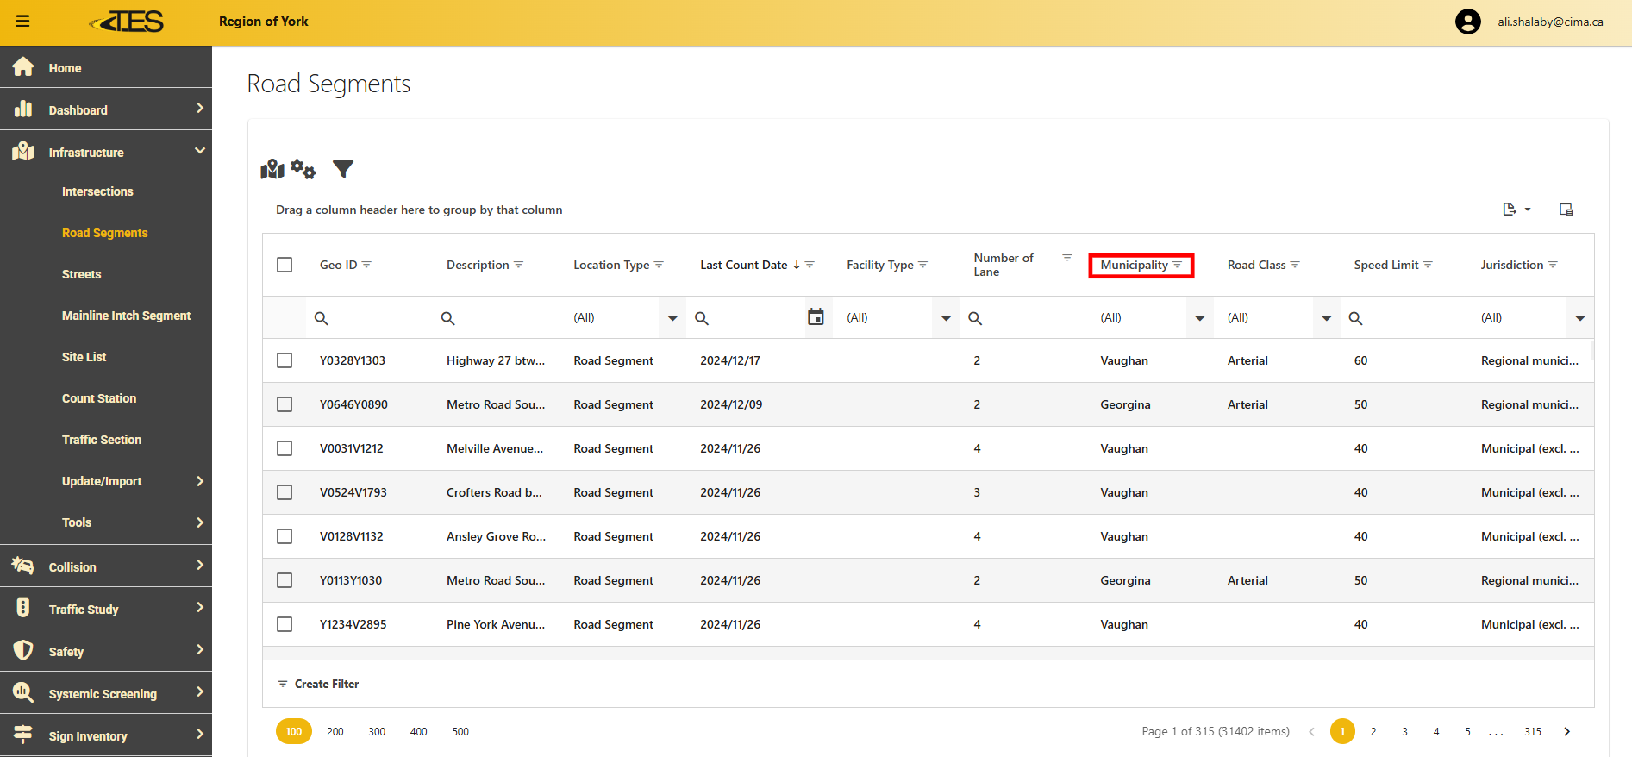Click the user account avatar icon

tap(1467, 22)
